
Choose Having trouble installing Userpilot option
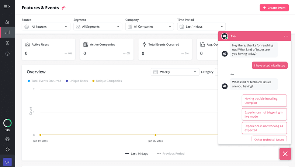click(264, 101)
